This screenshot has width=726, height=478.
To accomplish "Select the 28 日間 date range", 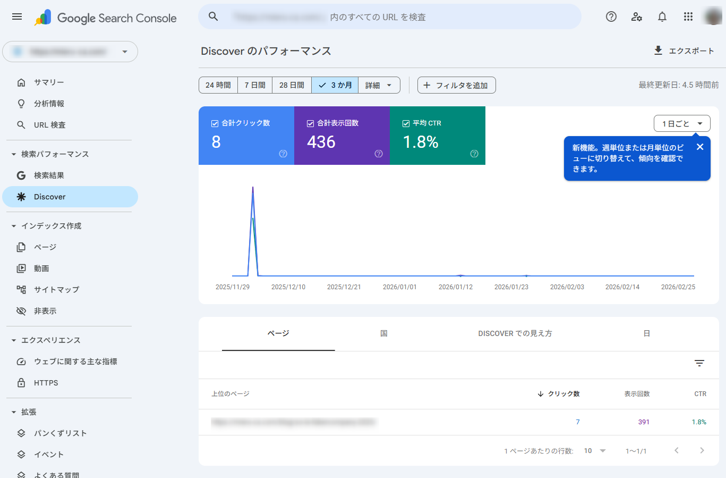I will tap(292, 85).
